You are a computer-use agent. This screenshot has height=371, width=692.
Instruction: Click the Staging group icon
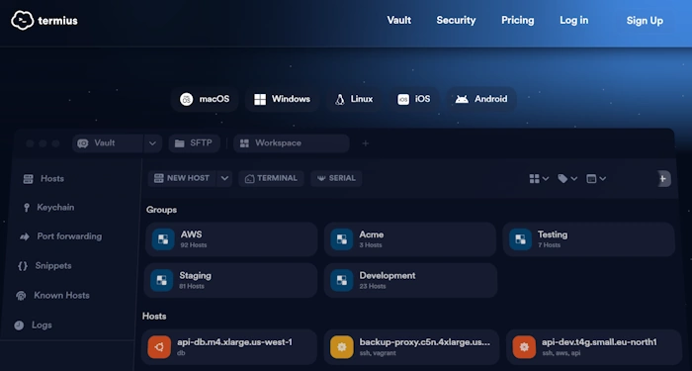[161, 280]
